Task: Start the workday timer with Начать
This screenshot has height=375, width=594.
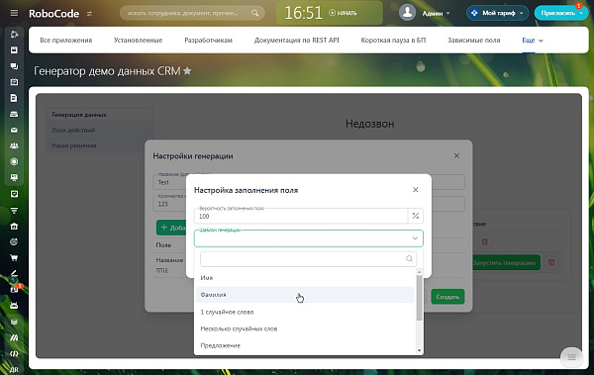Action: click(343, 13)
